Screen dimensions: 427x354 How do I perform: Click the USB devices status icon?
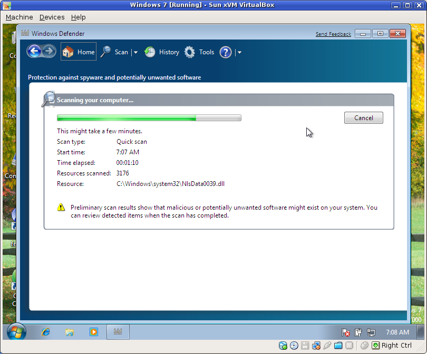[x=328, y=346]
